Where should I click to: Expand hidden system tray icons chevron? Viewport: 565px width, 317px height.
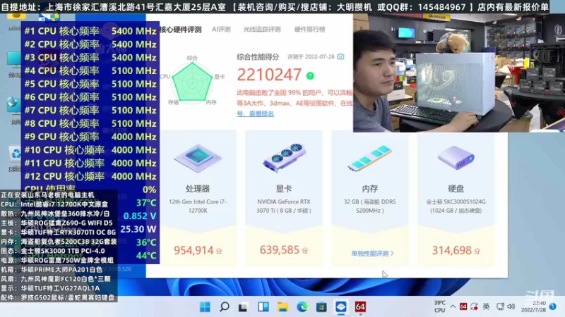(x=453, y=306)
